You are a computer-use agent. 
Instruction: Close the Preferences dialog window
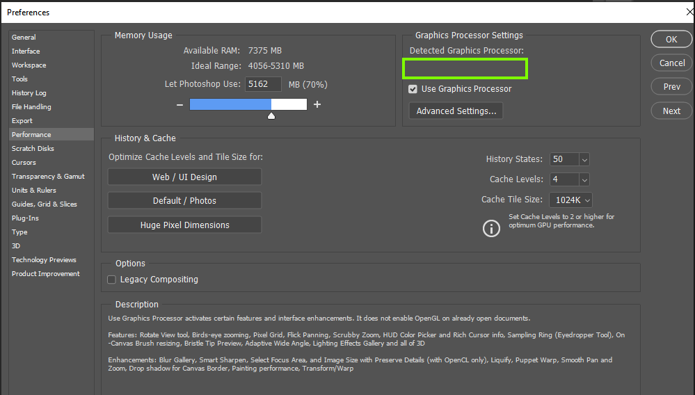point(689,13)
